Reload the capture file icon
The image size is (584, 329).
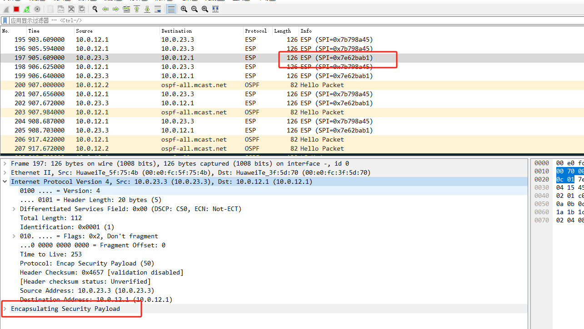[82, 9]
